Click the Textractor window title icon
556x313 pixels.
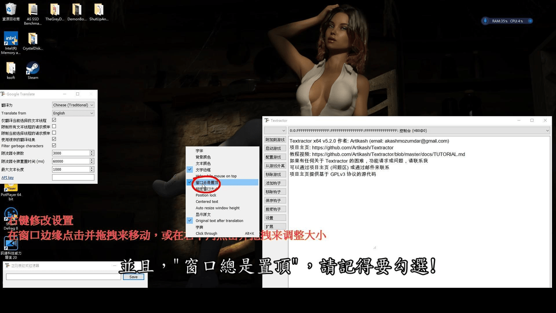point(266,120)
